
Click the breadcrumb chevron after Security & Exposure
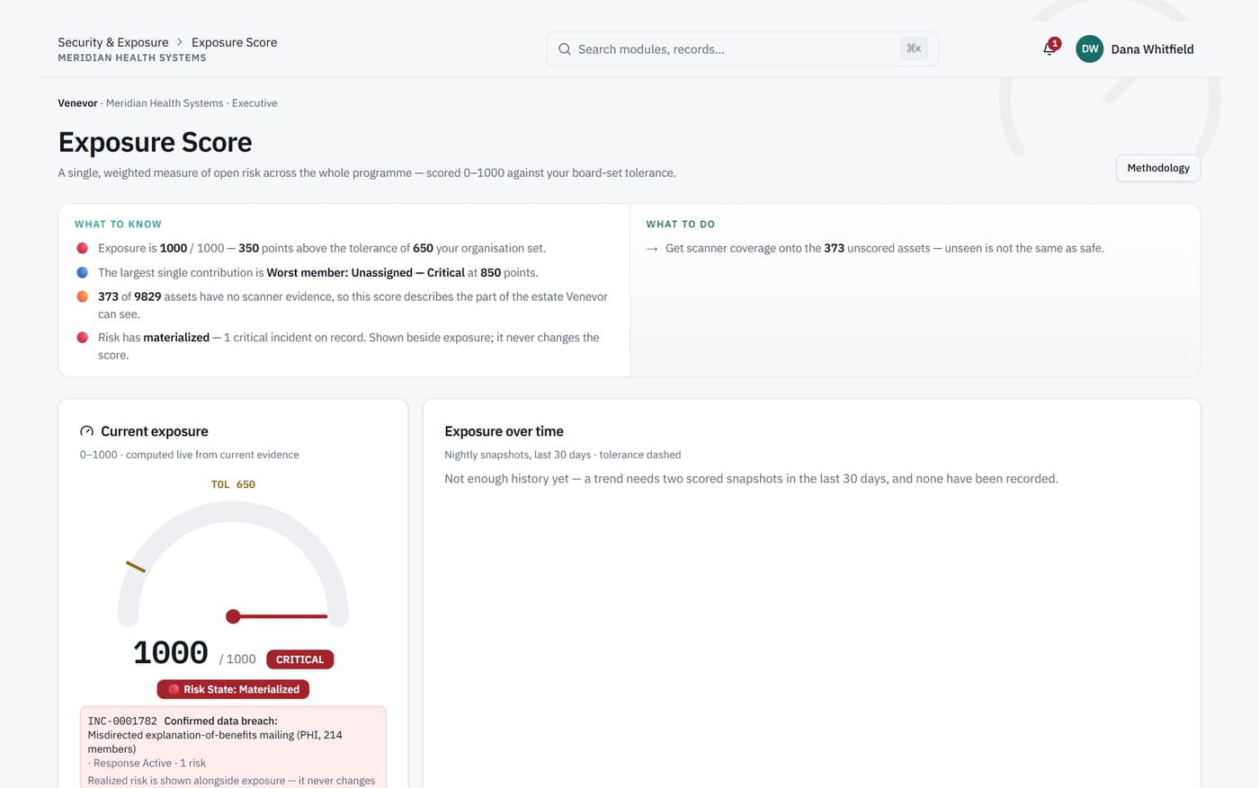pos(180,42)
